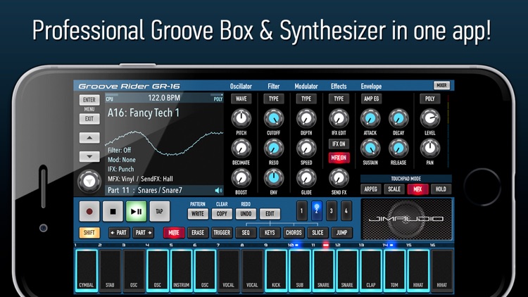The width and height of the screenshot is (528, 297).
Task: Switch to SEQ mode
Action: [246, 233]
